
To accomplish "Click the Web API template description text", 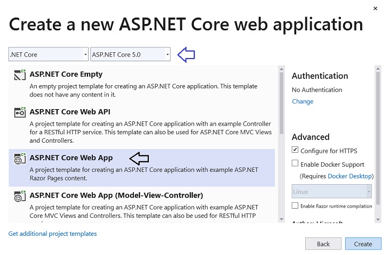I will [150, 132].
